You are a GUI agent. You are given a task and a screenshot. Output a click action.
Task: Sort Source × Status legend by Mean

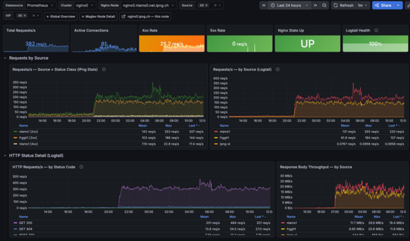pyautogui.click(x=143, y=126)
